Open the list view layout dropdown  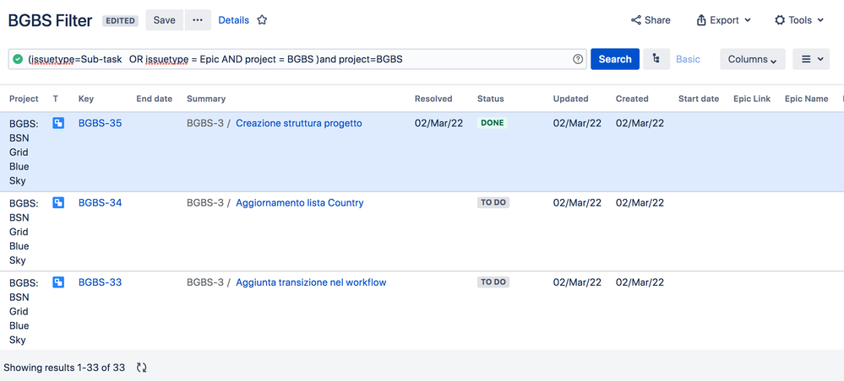811,59
